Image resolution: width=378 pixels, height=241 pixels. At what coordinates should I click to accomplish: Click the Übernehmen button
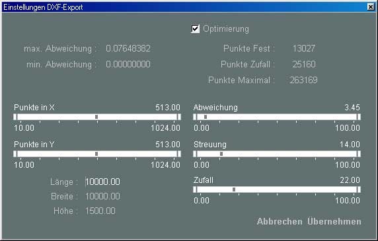(334, 221)
